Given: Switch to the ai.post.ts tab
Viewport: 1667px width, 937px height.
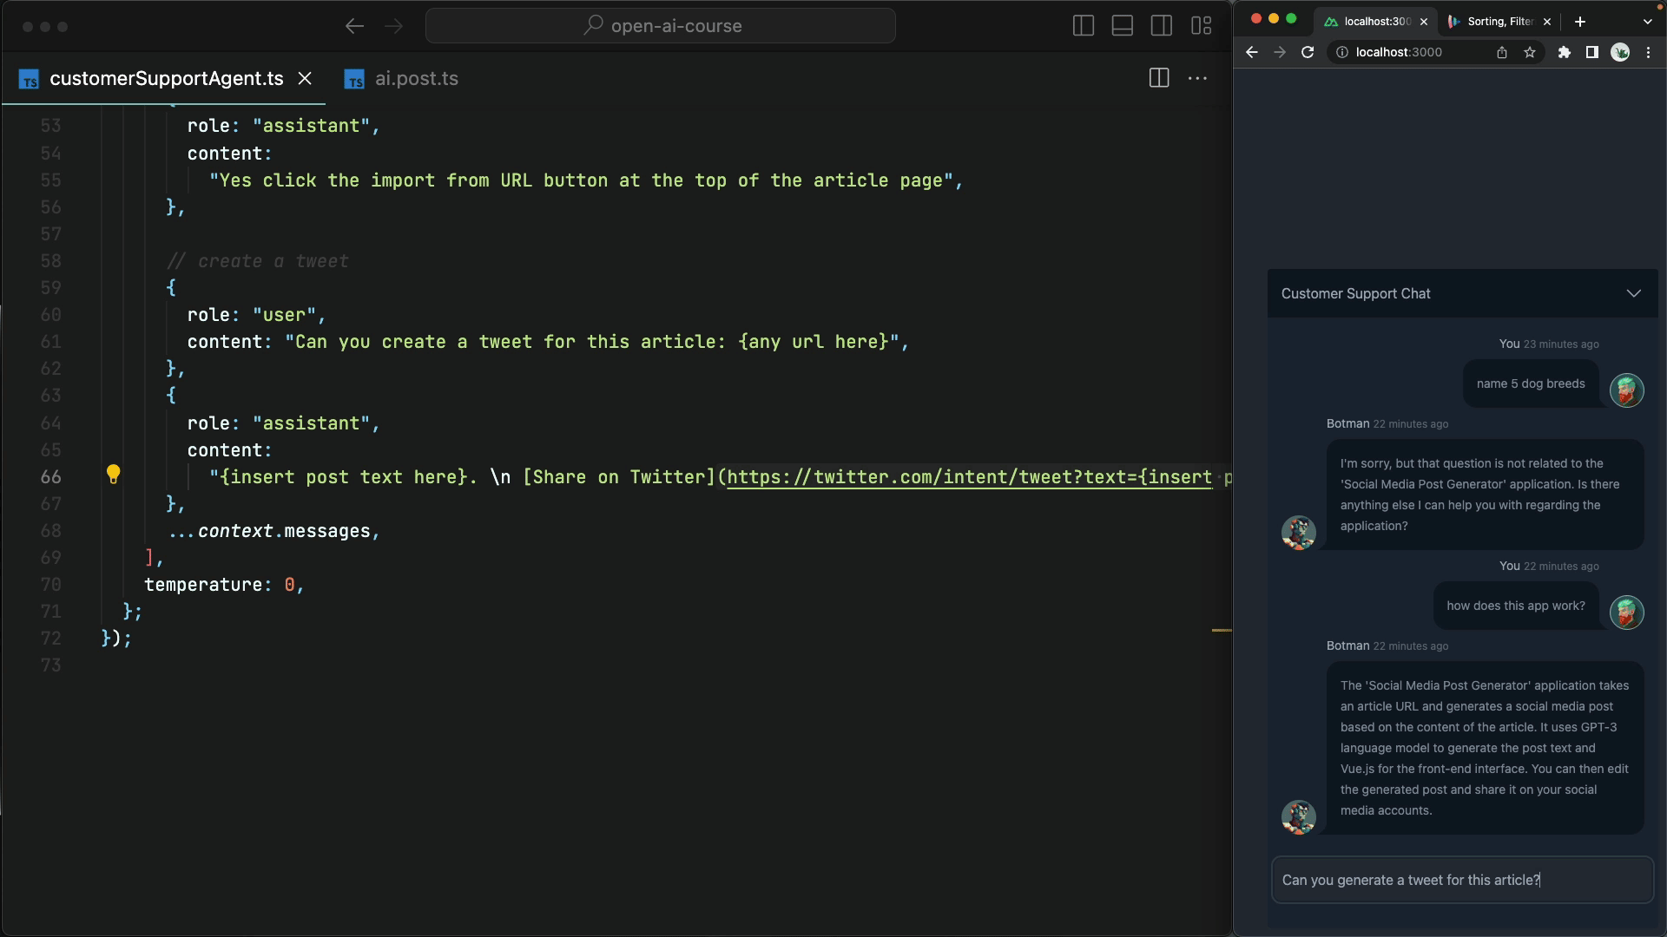Looking at the screenshot, I should pos(401,78).
